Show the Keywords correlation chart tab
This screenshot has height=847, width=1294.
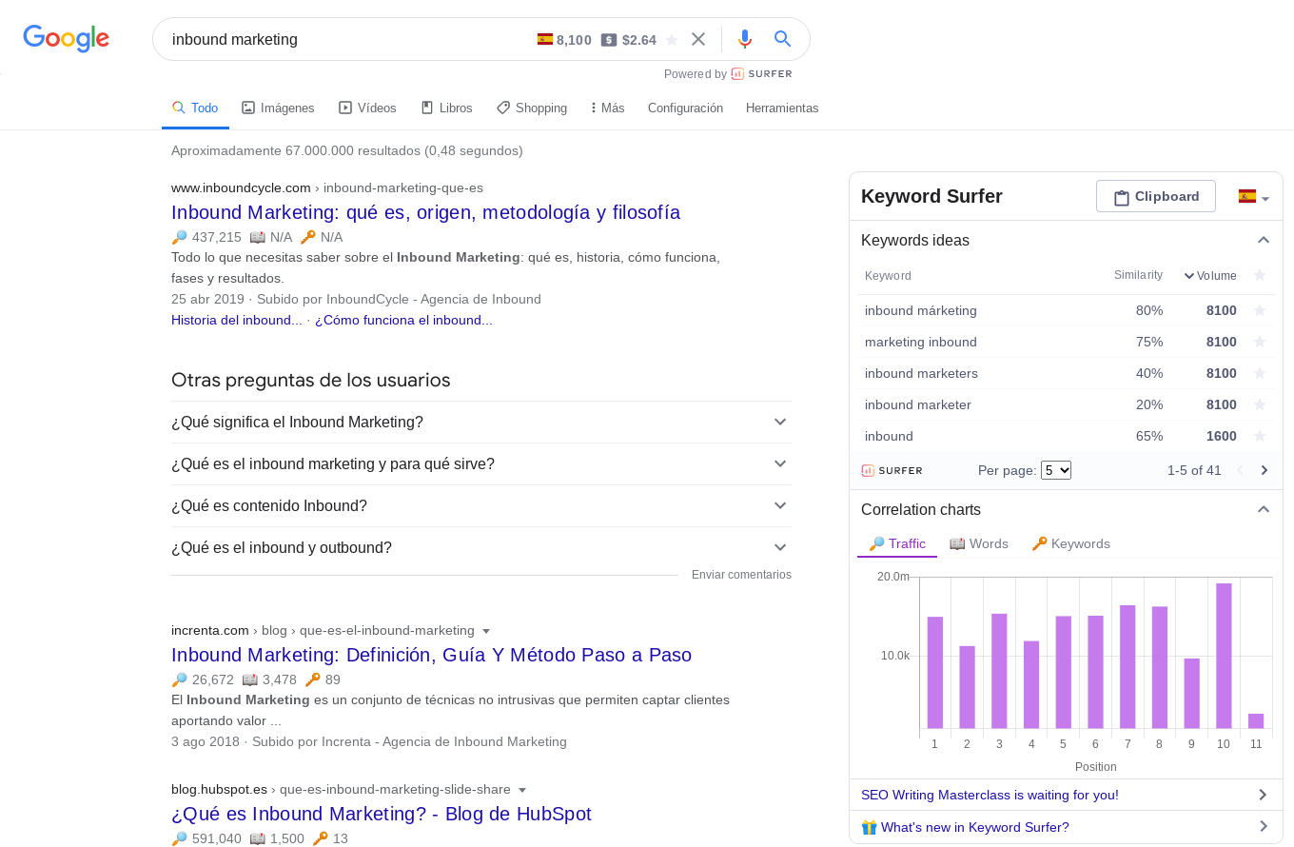(x=1070, y=543)
